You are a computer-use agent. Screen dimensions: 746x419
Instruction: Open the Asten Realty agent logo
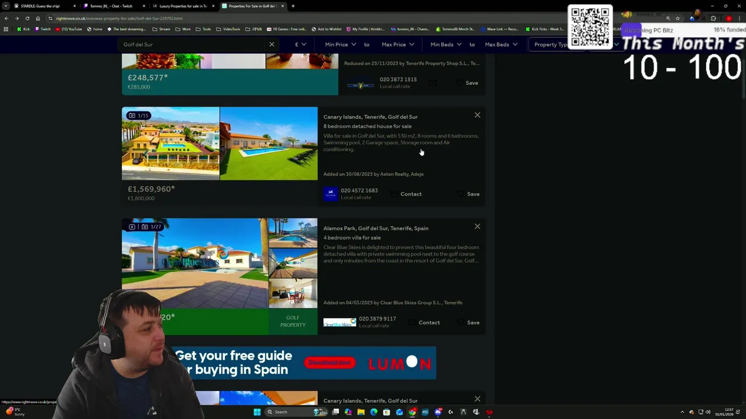(x=330, y=194)
